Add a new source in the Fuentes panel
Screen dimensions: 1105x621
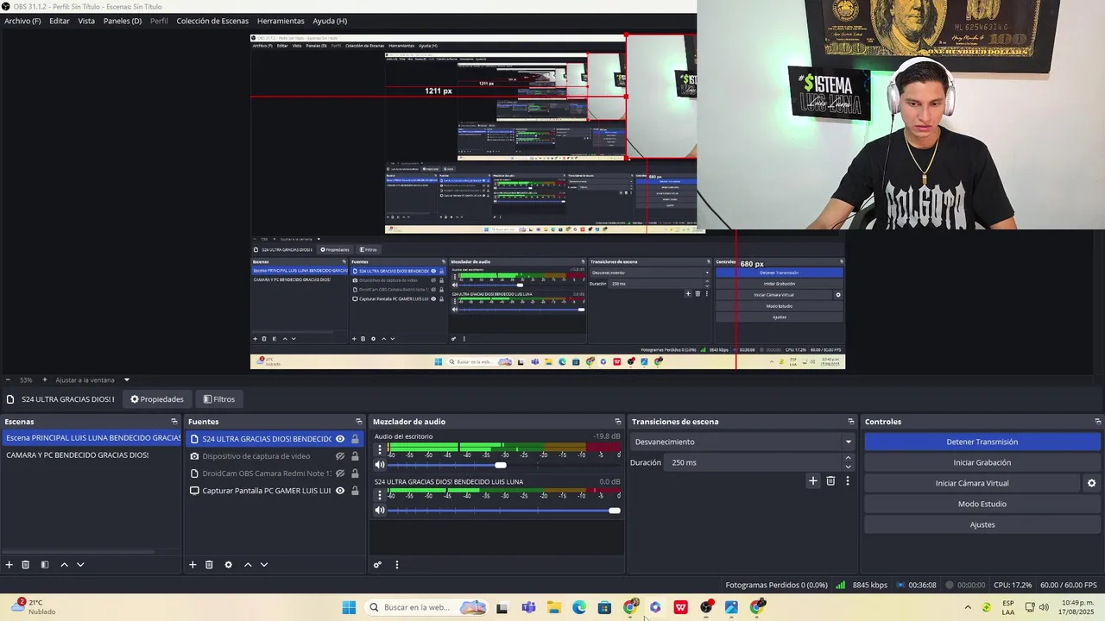pyautogui.click(x=193, y=565)
